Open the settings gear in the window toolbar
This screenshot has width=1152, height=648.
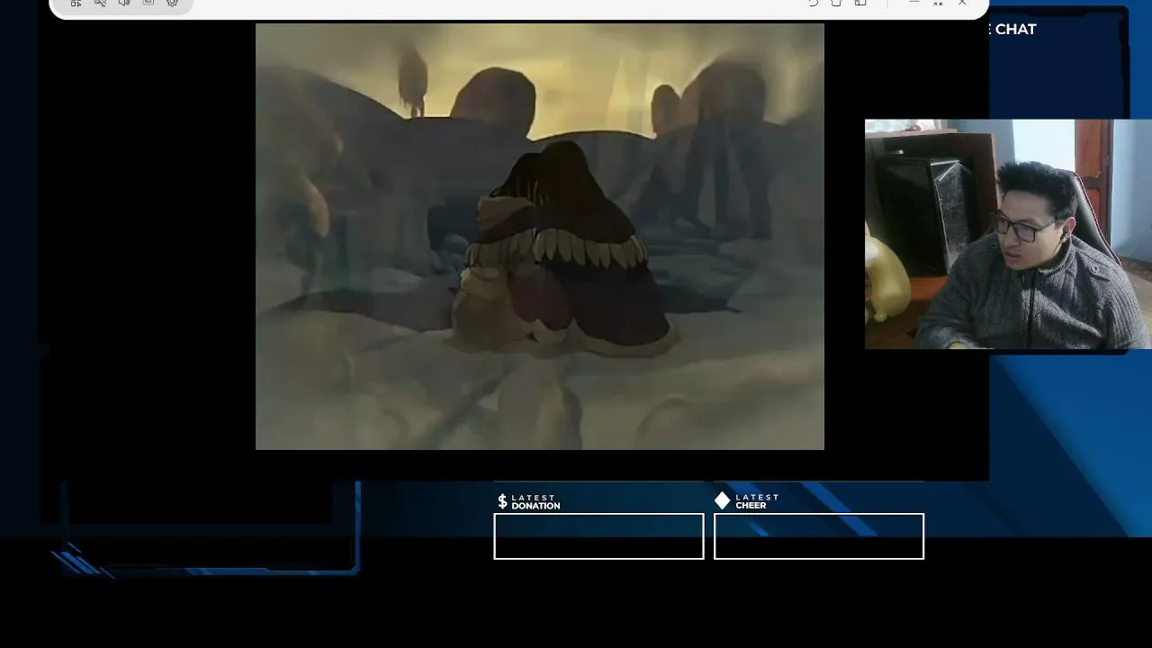[x=172, y=3]
